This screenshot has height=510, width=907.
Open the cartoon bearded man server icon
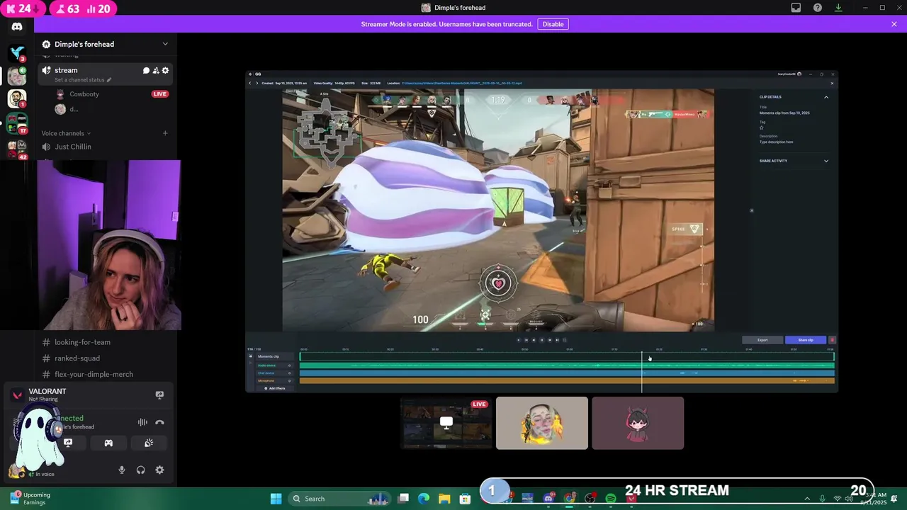[17, 98]
